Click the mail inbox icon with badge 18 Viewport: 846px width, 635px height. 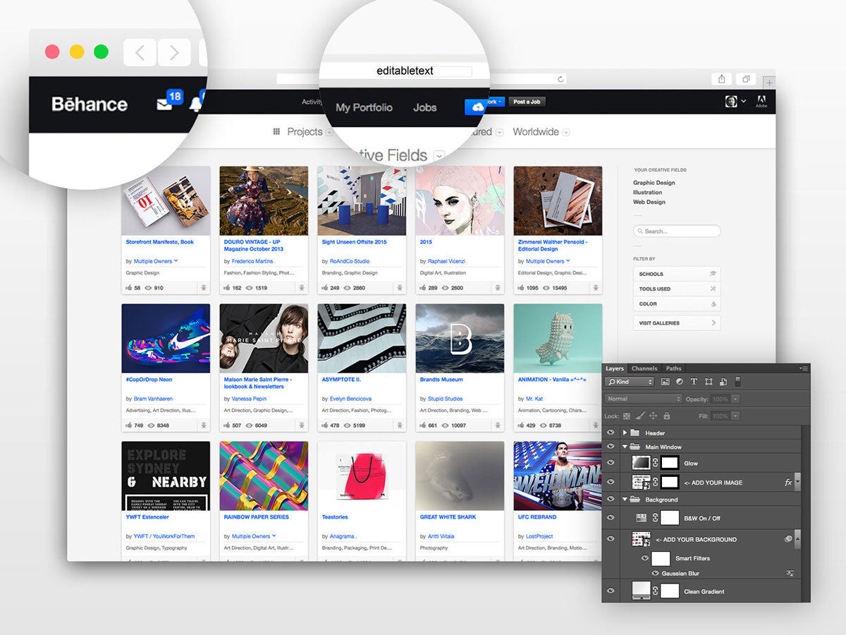click(x=164, y=104)
